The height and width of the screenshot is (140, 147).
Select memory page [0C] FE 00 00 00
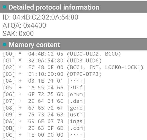(x=44, y=135)
